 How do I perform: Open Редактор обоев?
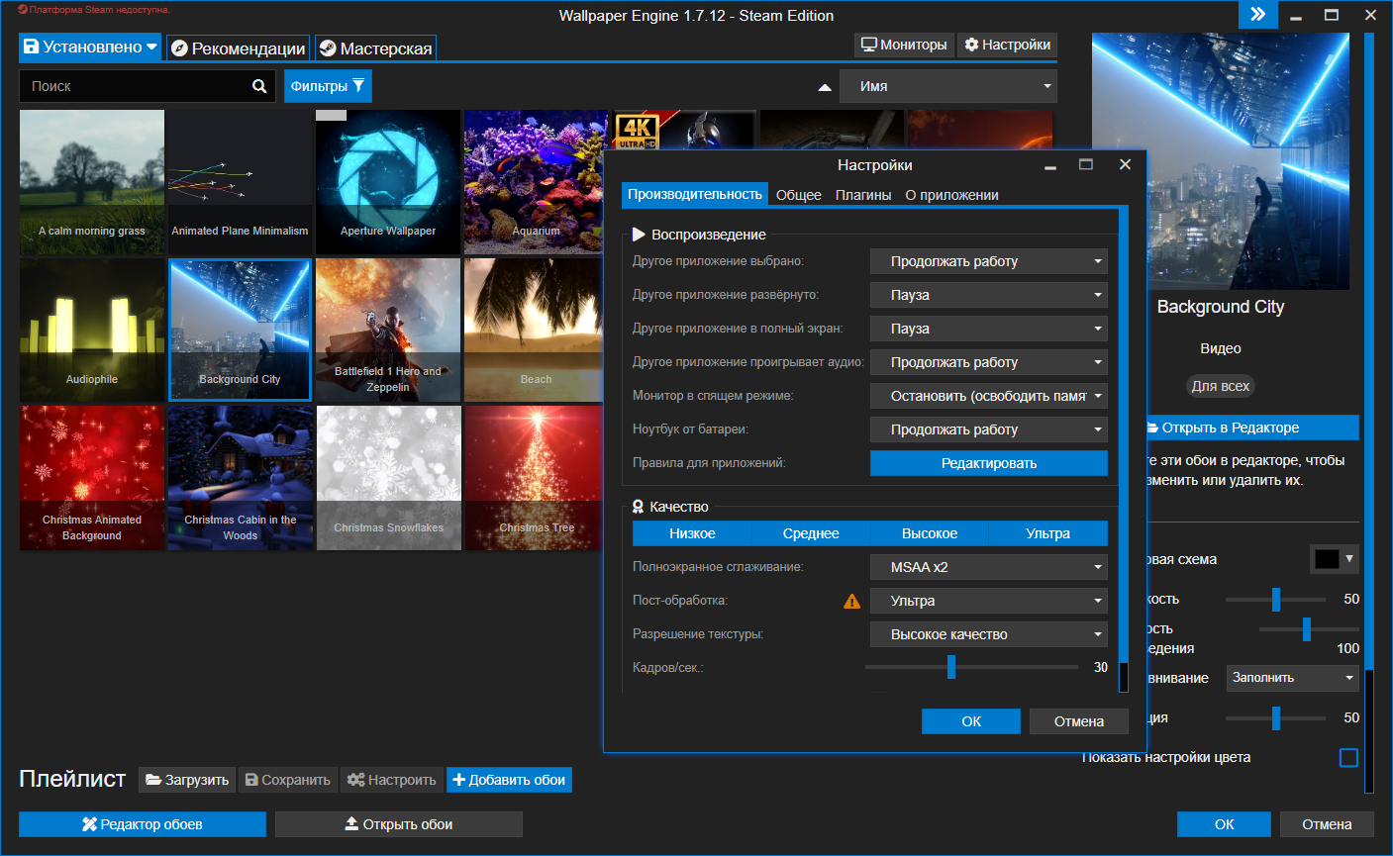coord(143,824)
